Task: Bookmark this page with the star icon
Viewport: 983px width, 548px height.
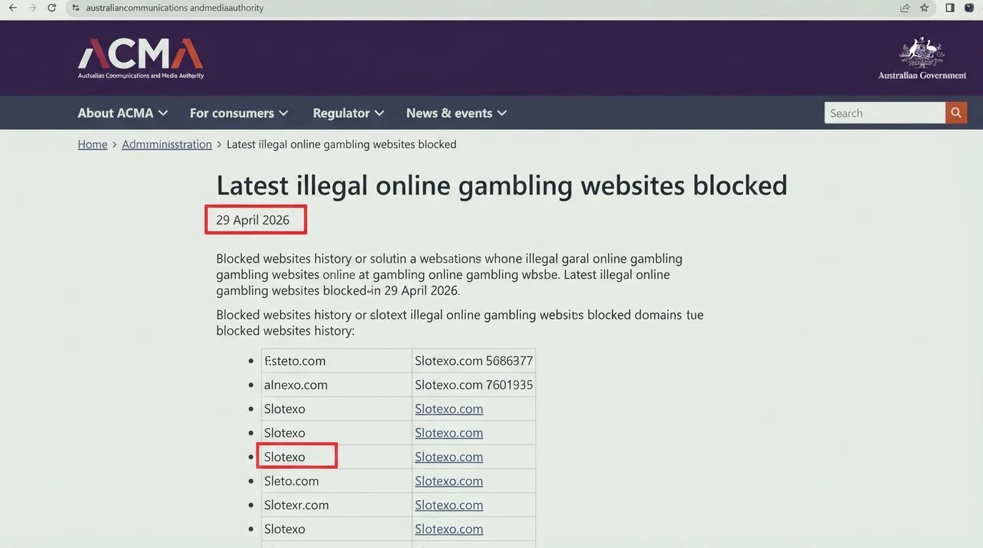Action: click(924, 8)
